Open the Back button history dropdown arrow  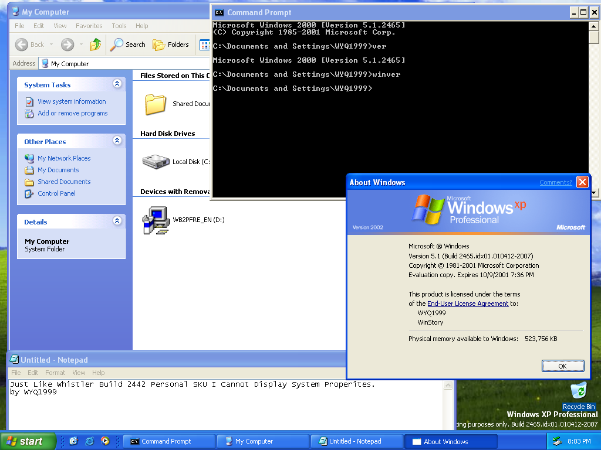[52, 45]
